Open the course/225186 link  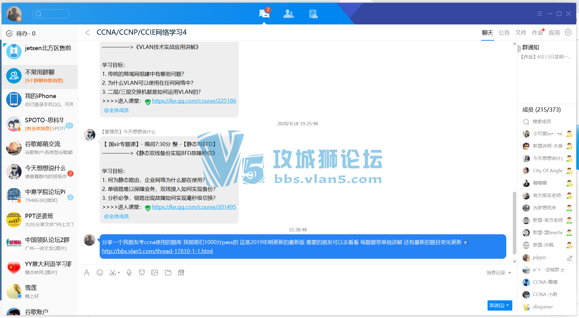pyautogui.click(x=194, y=101)
